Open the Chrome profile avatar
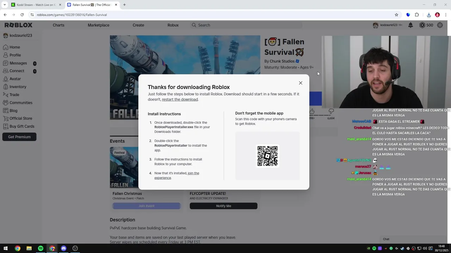 point(437,15)
